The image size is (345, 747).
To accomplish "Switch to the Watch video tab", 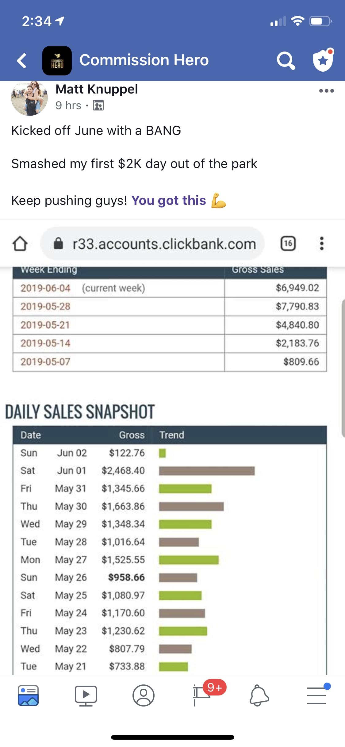I will coord(86,695).
